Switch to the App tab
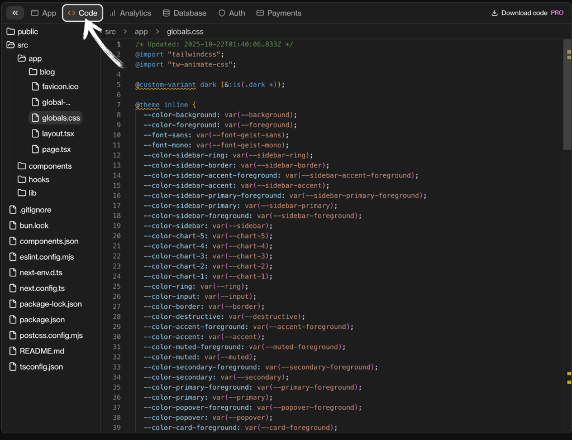 pos(44,13)
